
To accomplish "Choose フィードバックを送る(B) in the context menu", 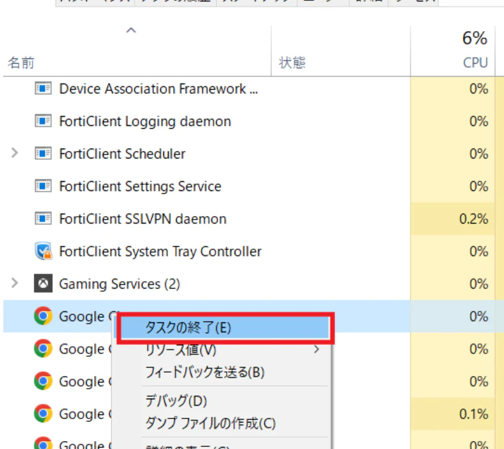I will [x=205, y=372].
